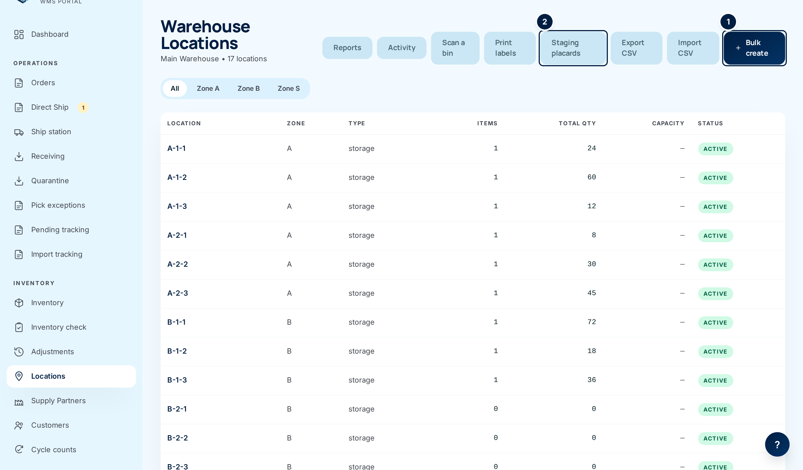Image resolution: width=803 pixels, height=470 pixels.
Task: Click the Import tracking document icon
Action: point(19,254)
